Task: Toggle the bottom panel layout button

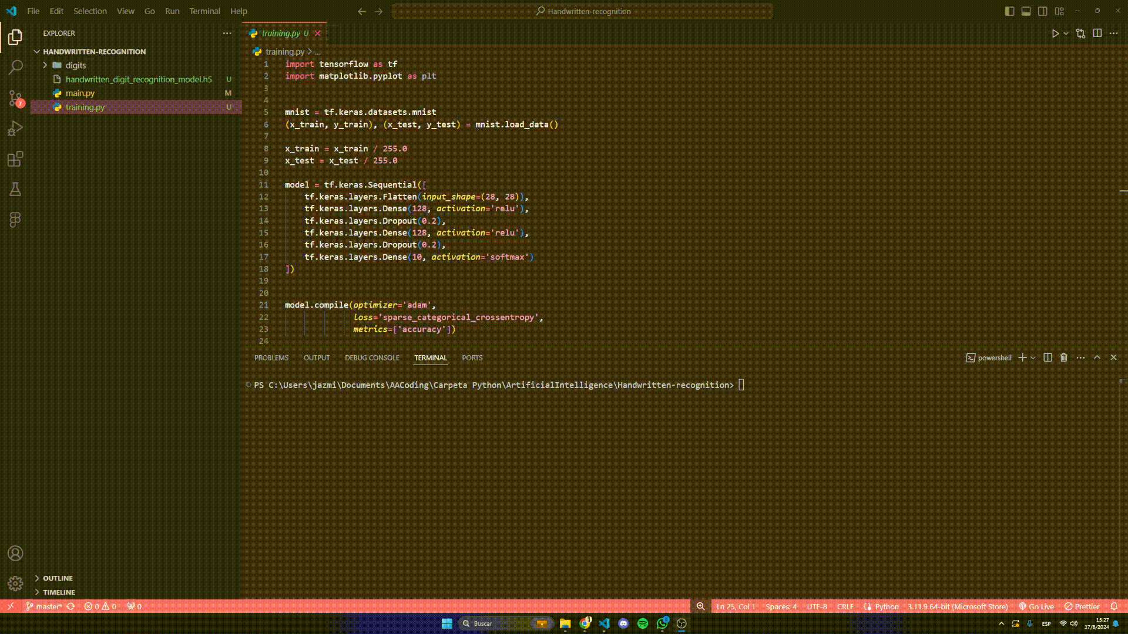Action: pyautogui.click(x=1026, y=11)
